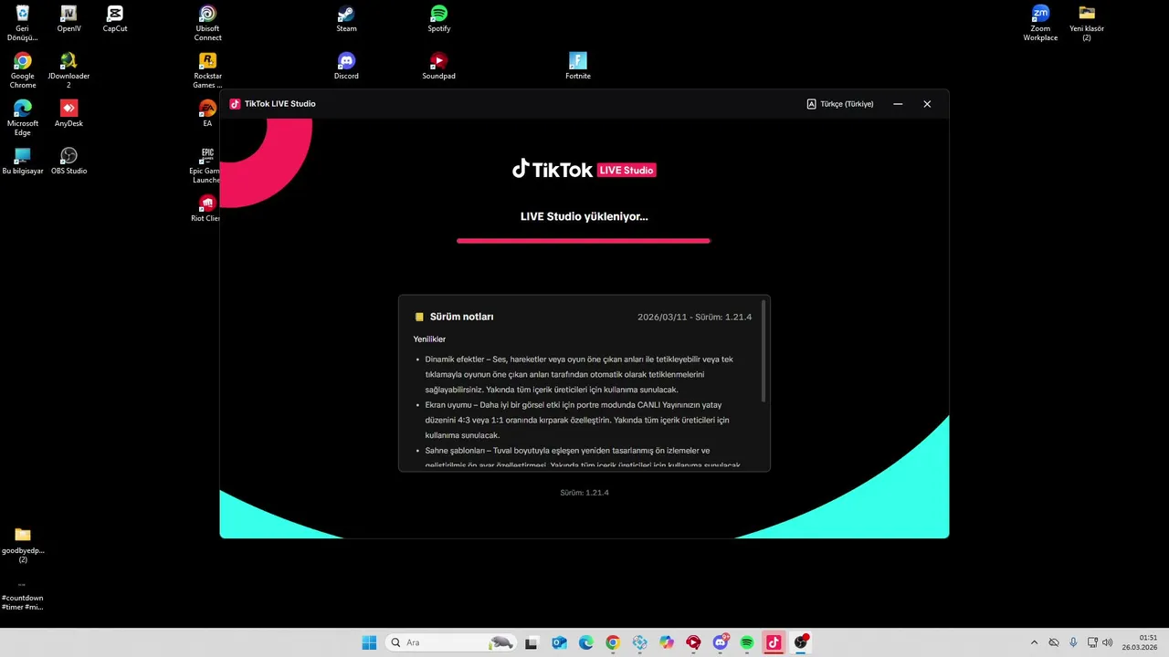
Task: Select the Spotify desktop icon
Action: (438, 19)
